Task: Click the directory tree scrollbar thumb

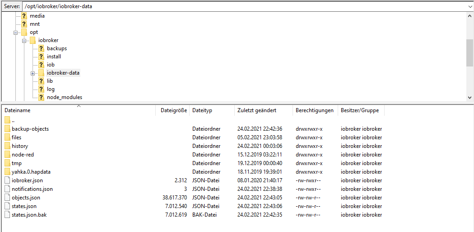Action: (470, 53)
